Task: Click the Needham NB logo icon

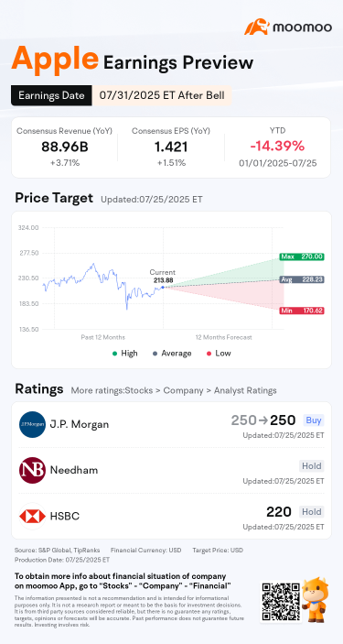Action: [32, 470]
